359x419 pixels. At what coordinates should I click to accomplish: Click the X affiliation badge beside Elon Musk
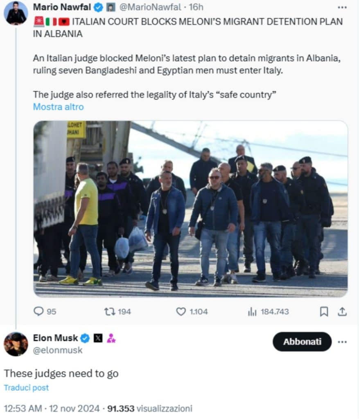[x=98, y=338]
